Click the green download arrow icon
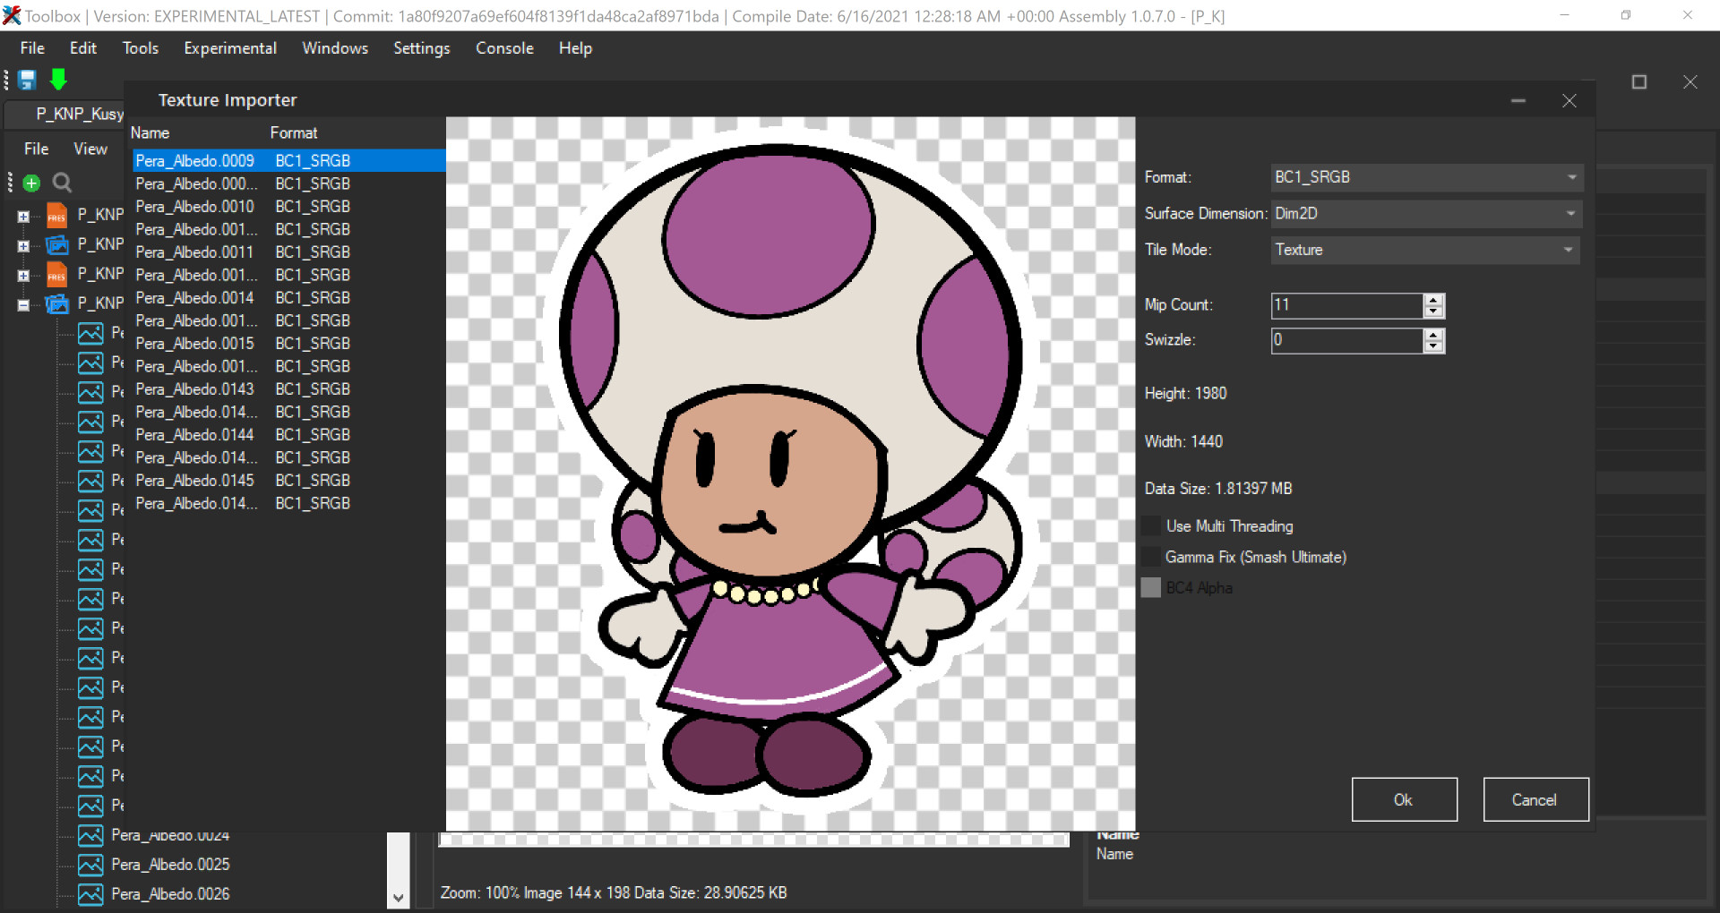Screen dimensions: 1720x913 coord(58,80)
